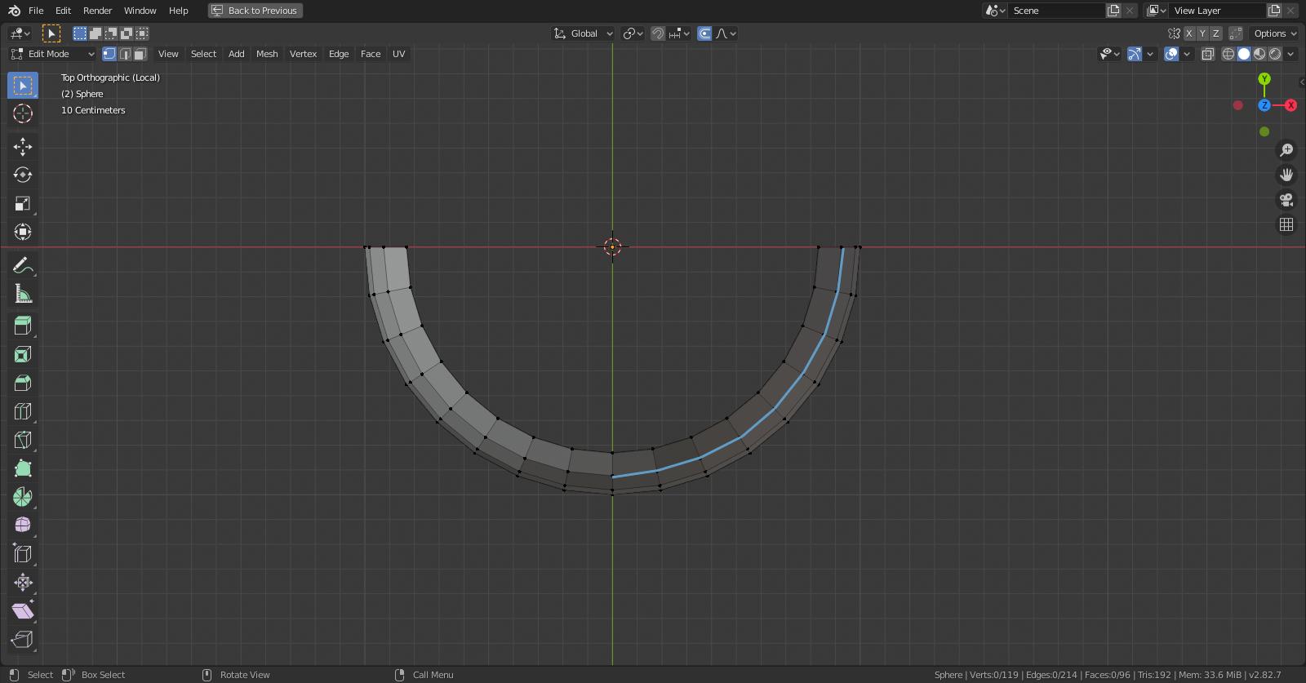
Task: Activate the Transform tool
Action: (23, 233)
